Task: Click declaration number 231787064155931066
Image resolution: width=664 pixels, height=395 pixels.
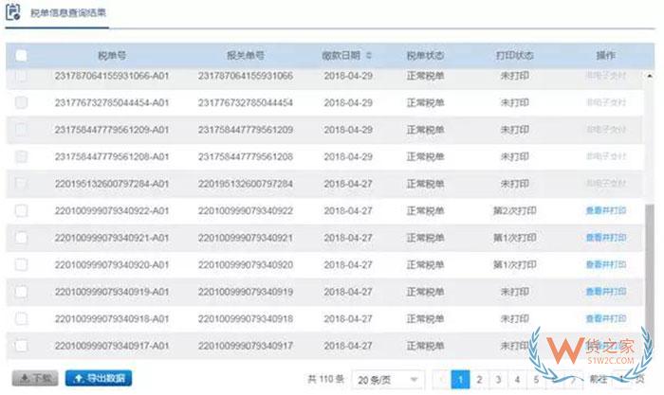Action: [246, 76]
